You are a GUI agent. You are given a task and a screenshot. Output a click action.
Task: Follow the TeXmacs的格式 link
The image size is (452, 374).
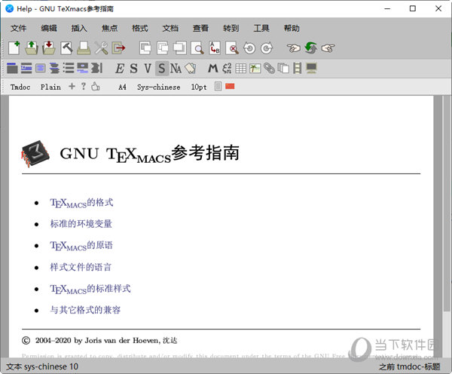click(x=81, y=203)
